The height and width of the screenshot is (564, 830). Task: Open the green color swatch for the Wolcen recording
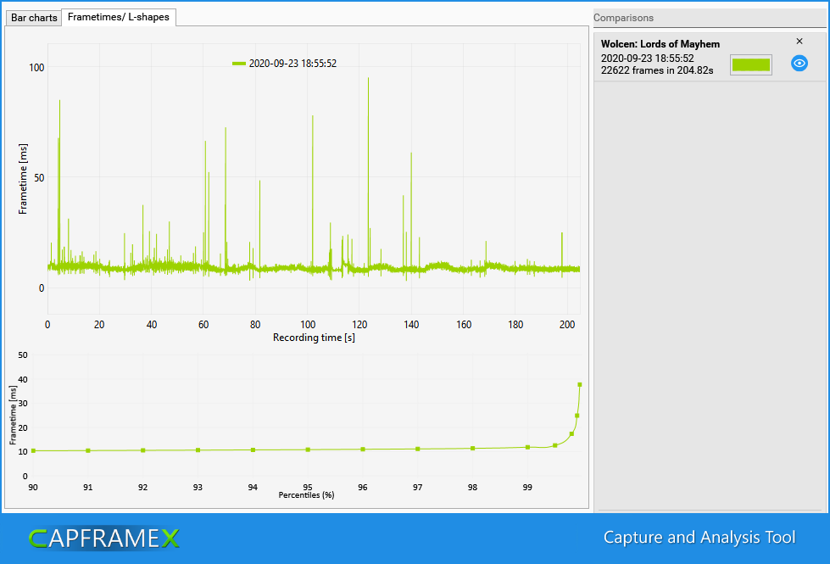[x=750, y=64]
